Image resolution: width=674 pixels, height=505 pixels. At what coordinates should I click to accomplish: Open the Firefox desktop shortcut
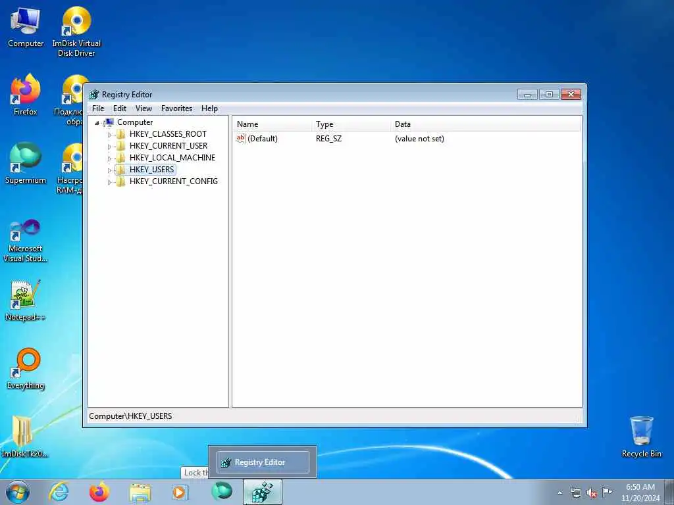tap(26, 95)
